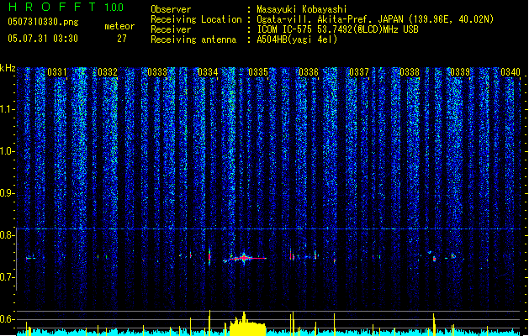This screenshot has height=336, width=529.
Task: Click the 0.8 kHz axis label
Action: (x=7, y=235)
